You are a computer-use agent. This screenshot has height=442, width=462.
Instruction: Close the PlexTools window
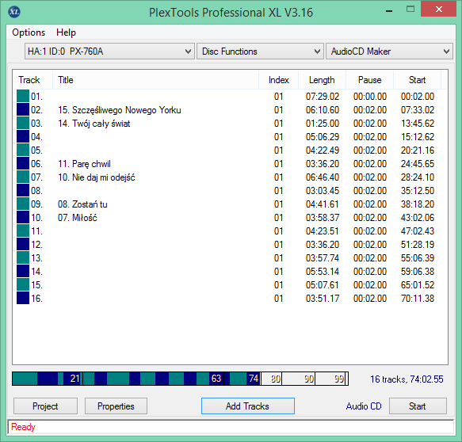[439, 10]
